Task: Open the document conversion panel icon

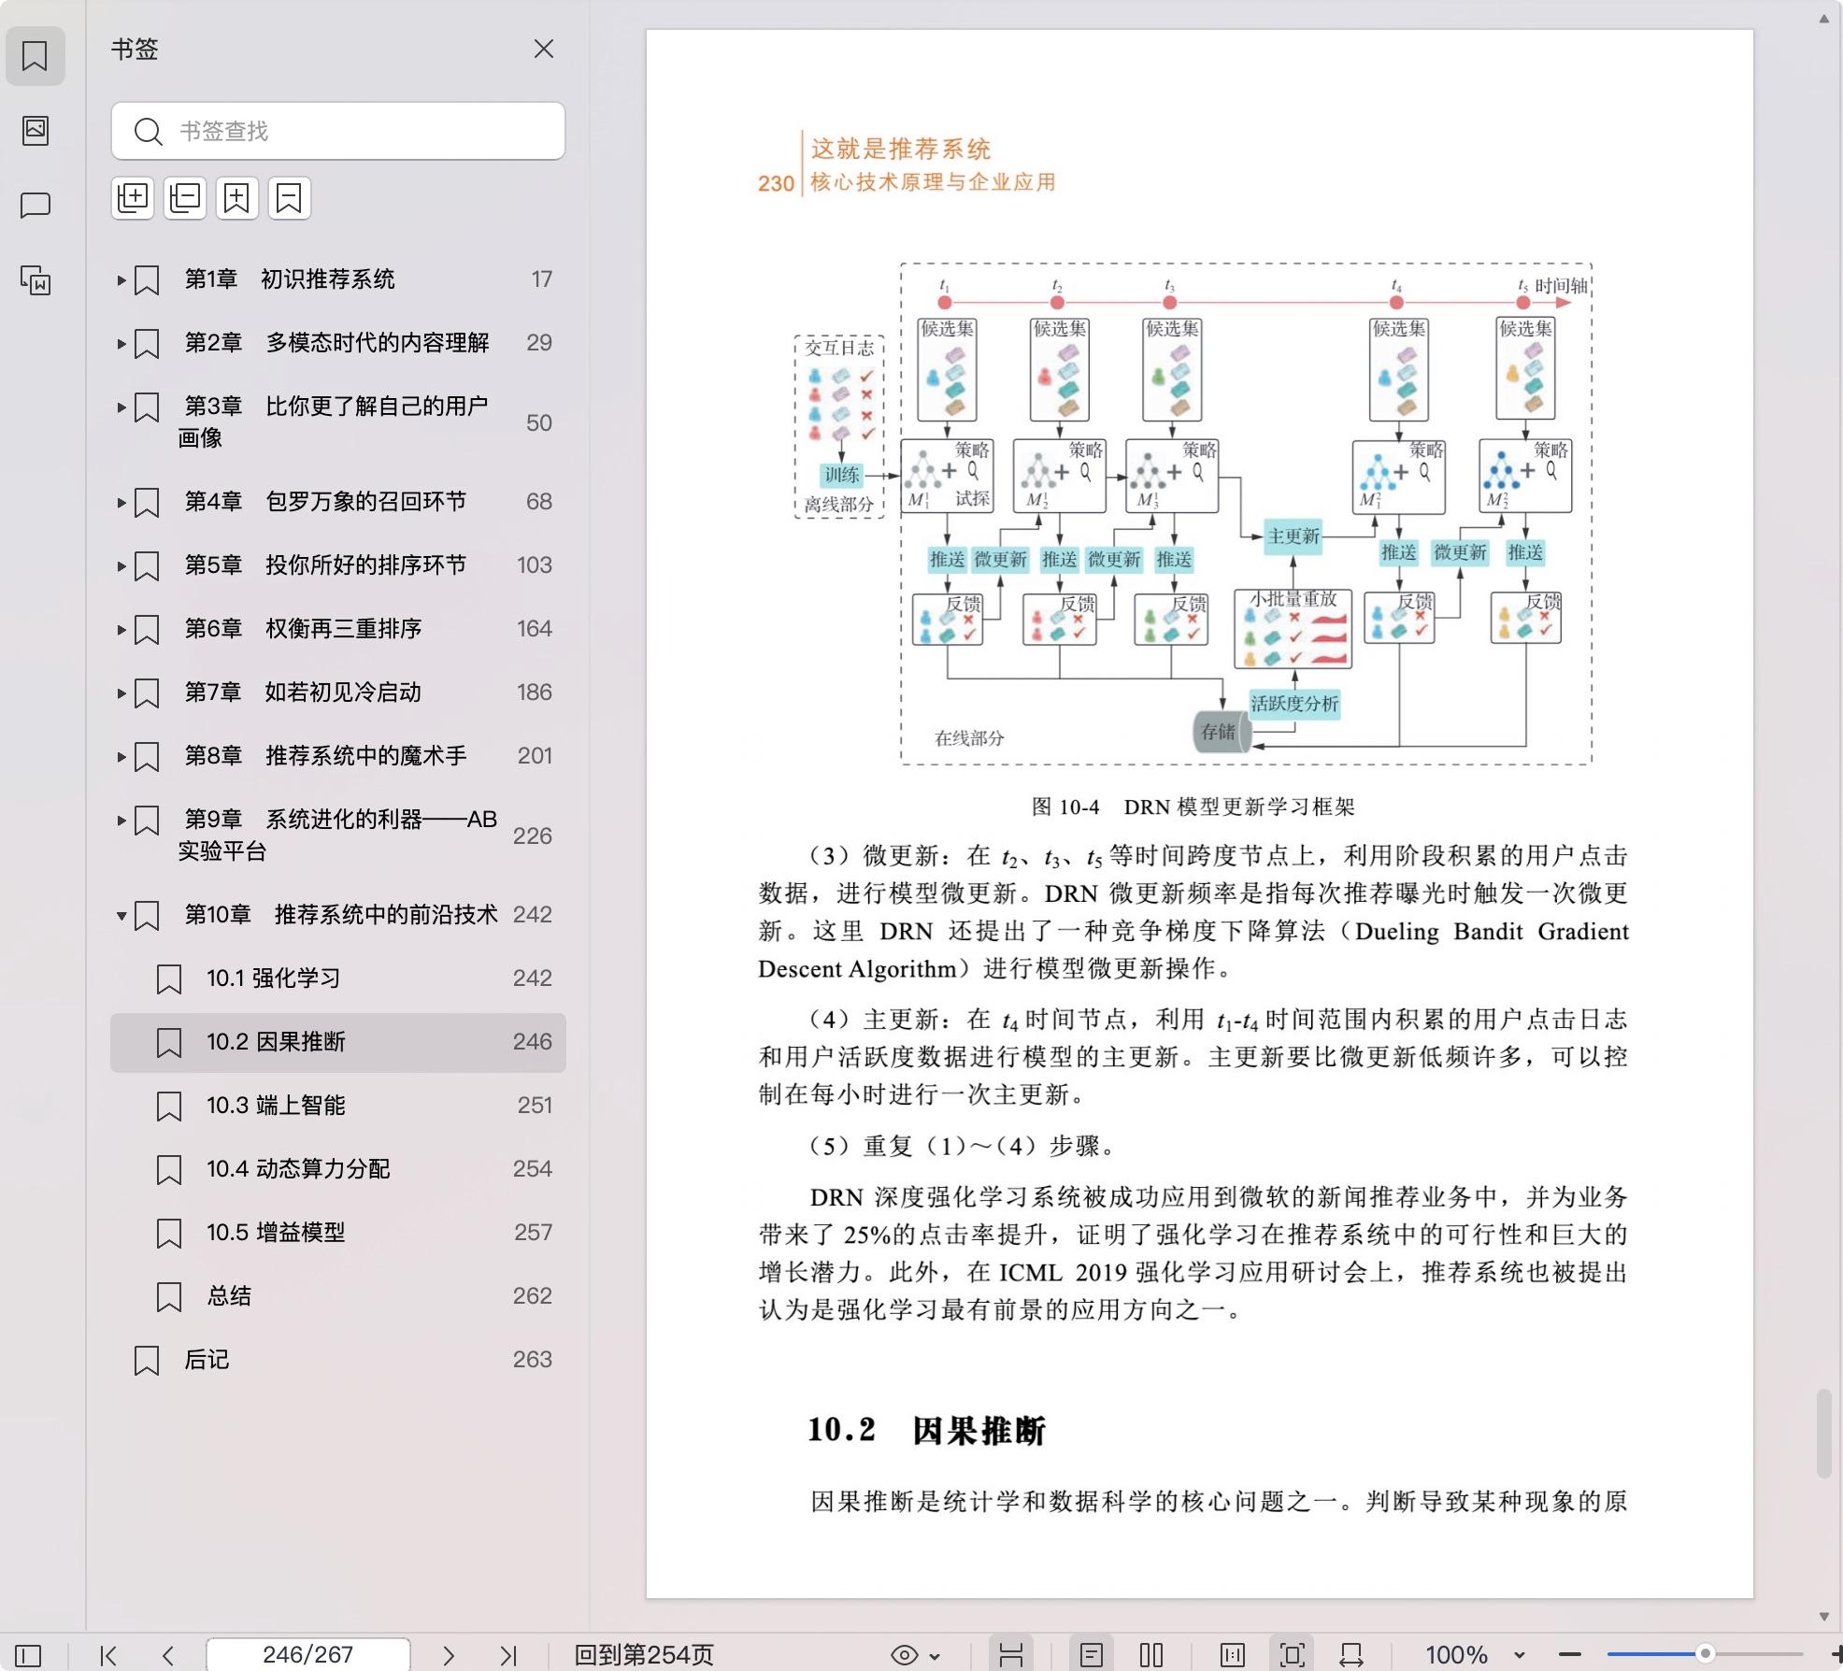Action: tap(36, 279)
